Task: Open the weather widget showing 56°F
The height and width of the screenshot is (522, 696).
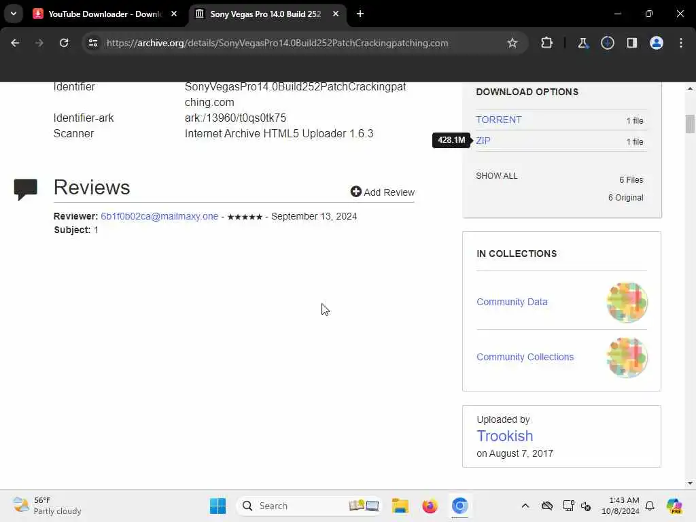Action: coord(47,506)
